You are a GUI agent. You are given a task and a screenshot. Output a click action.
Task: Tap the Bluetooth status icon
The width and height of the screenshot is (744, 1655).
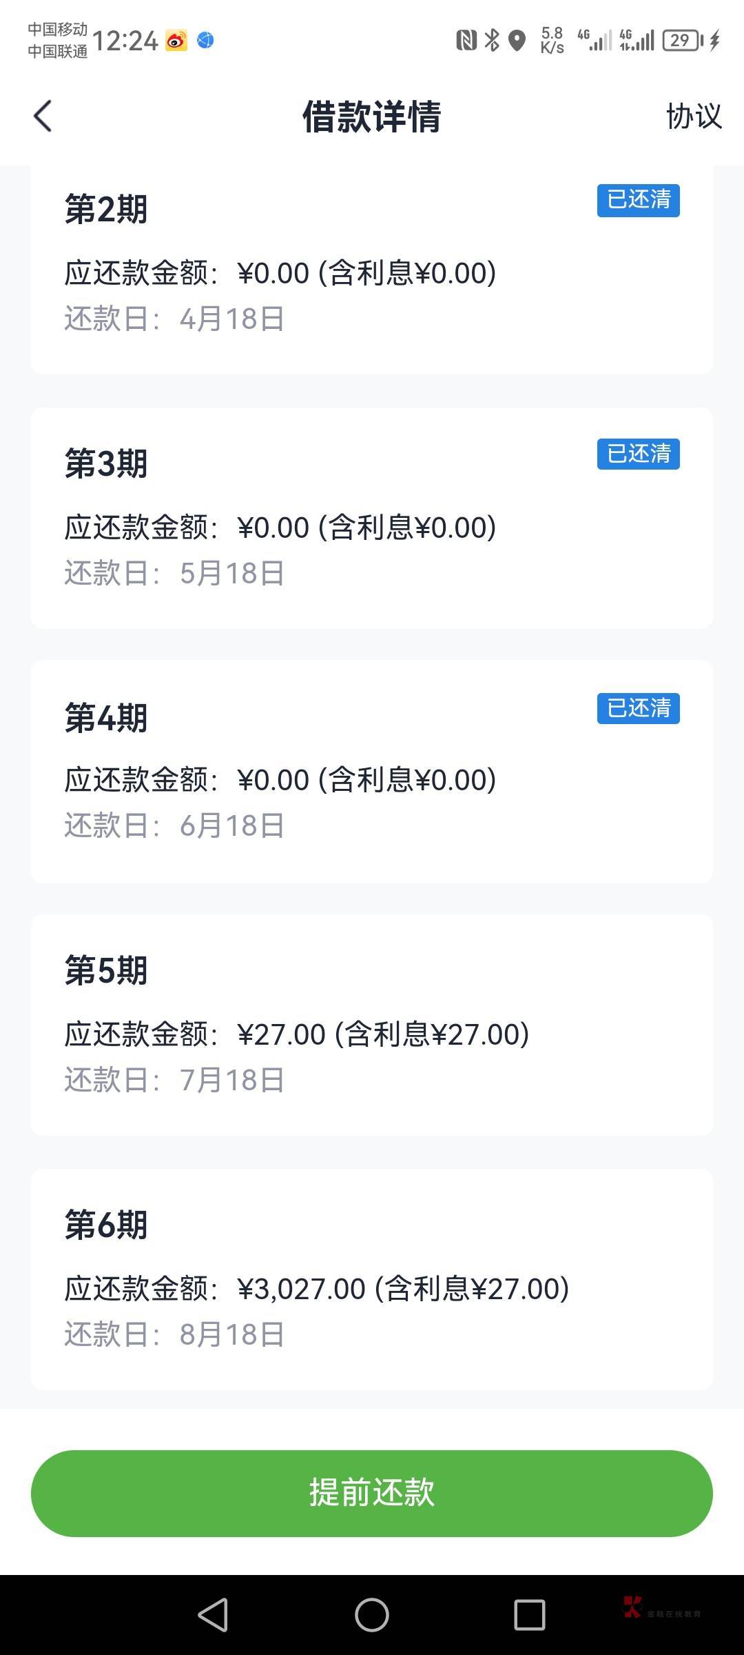492,41
